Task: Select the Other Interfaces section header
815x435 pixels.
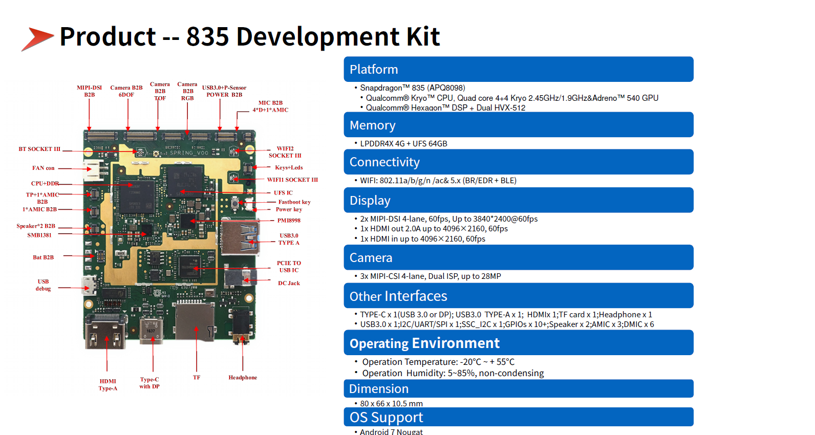Action: [519, 296]
